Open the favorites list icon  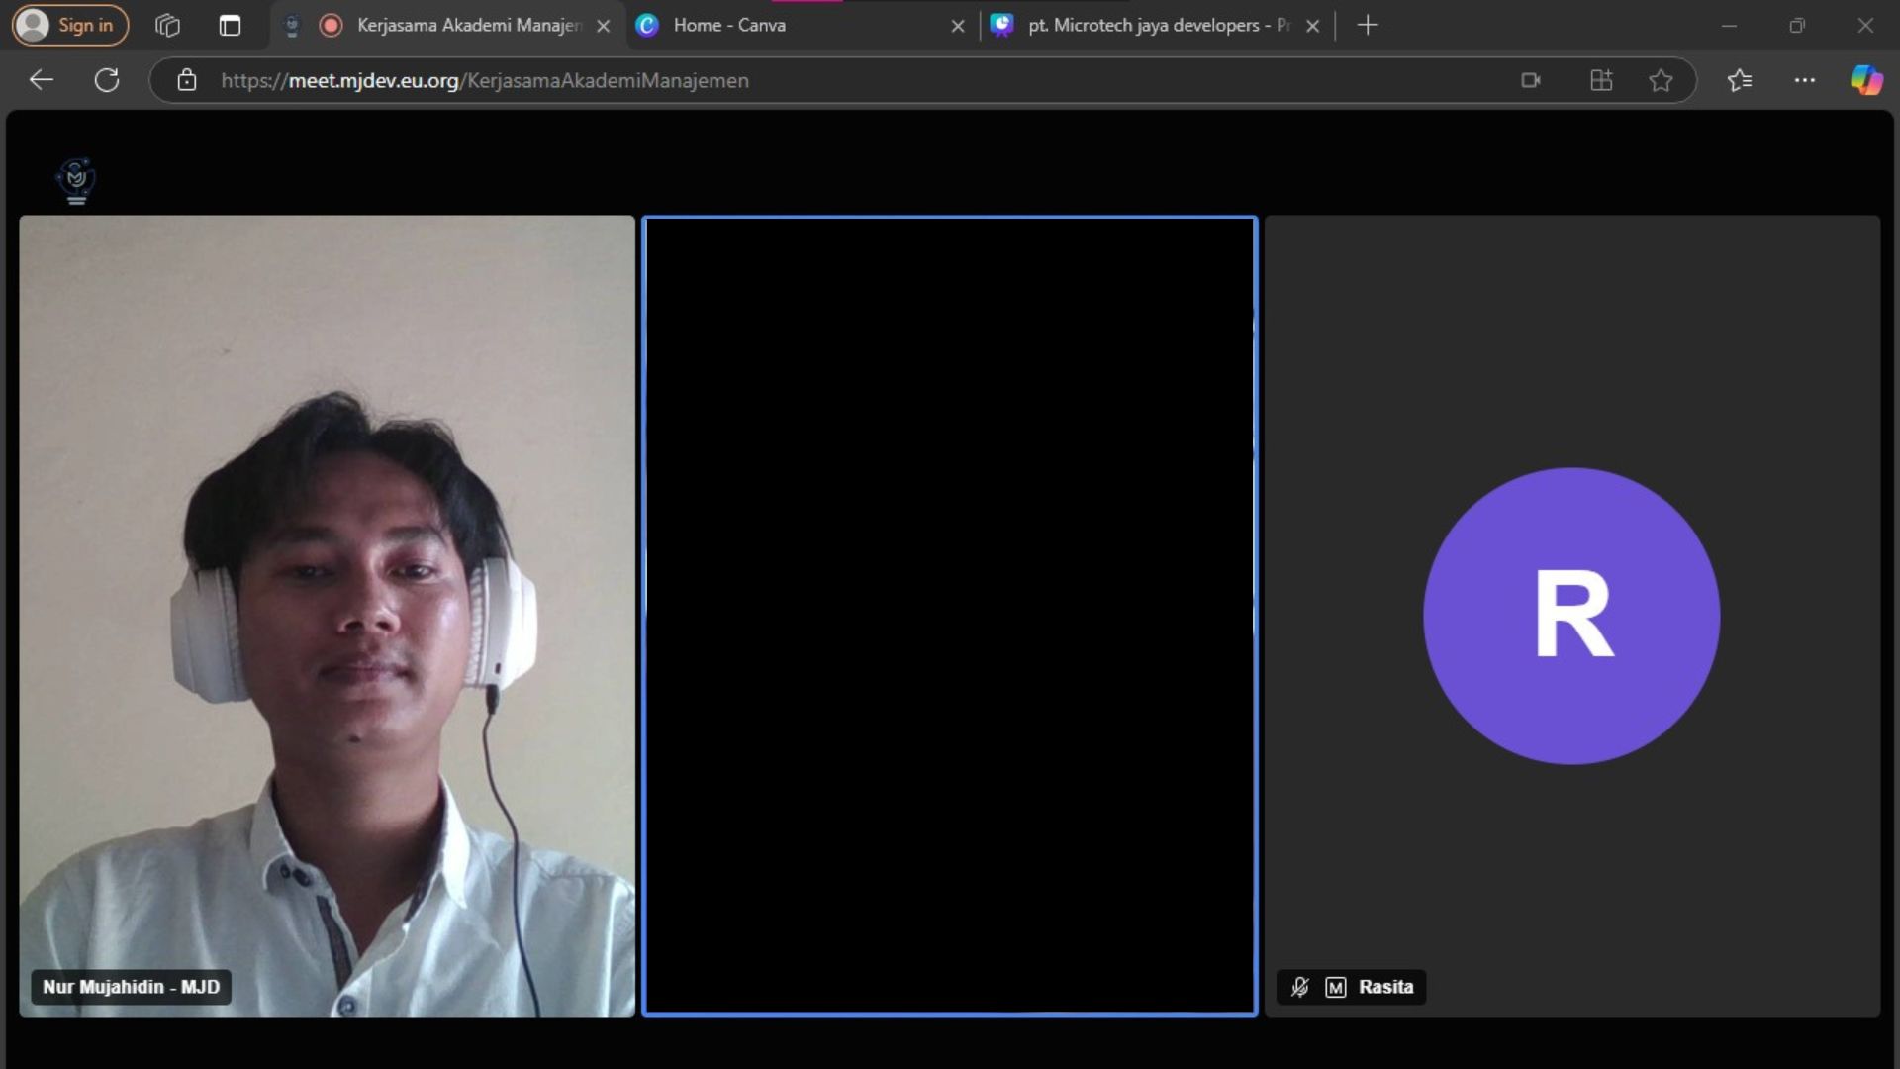click(1739, 80)
